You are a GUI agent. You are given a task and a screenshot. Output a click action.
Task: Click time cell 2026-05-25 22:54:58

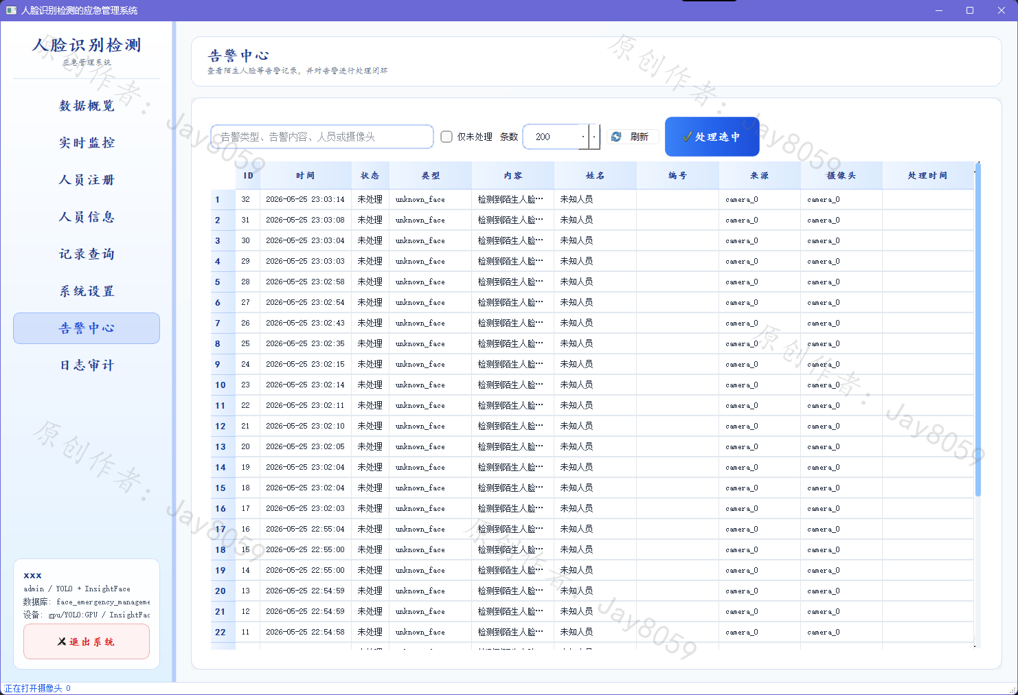pos(306,633)
